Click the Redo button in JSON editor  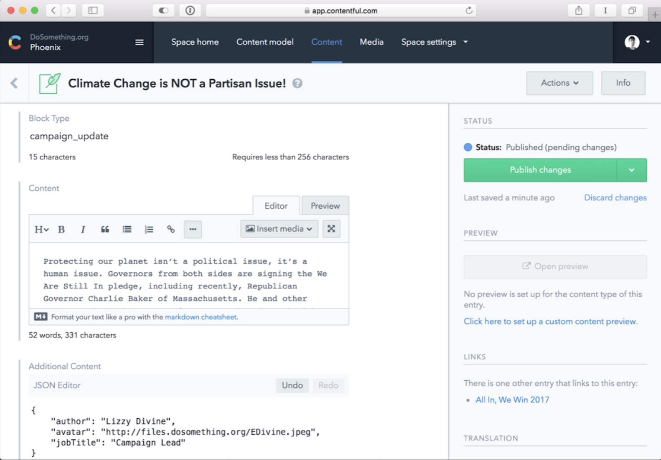(328, 385)
